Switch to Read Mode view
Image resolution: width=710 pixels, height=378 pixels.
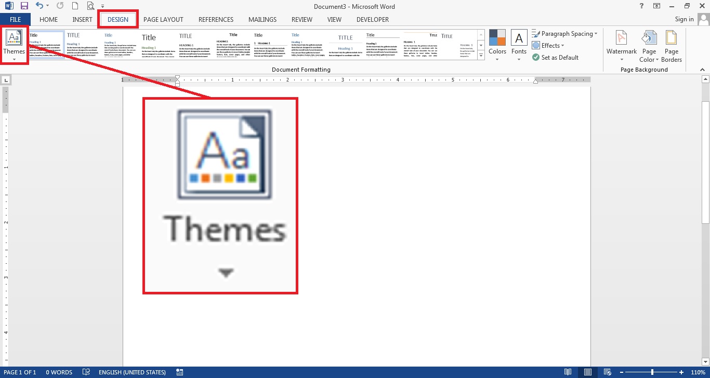click(568, 372)
